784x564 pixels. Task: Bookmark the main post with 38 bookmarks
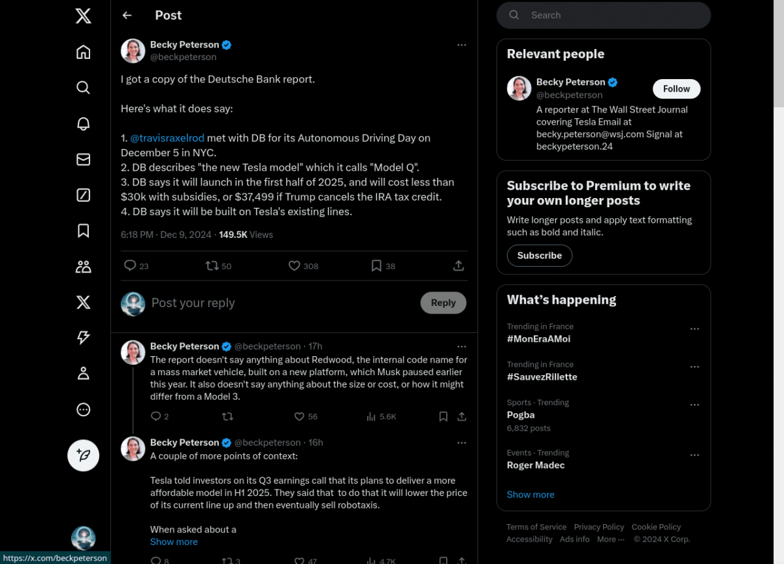click(383, 266)
